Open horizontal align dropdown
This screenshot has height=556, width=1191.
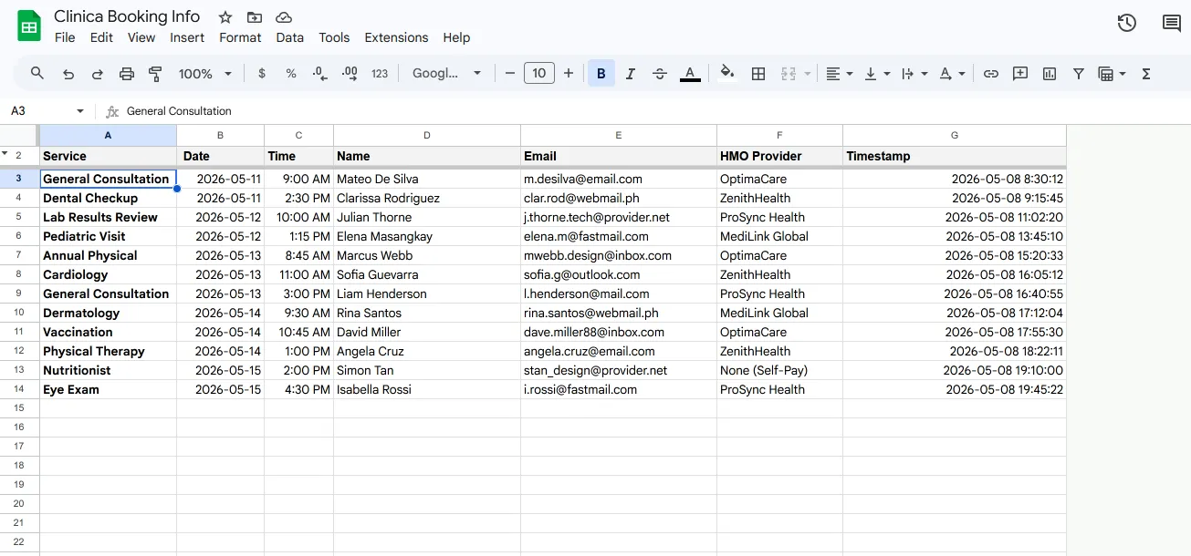tap(839, 74)
